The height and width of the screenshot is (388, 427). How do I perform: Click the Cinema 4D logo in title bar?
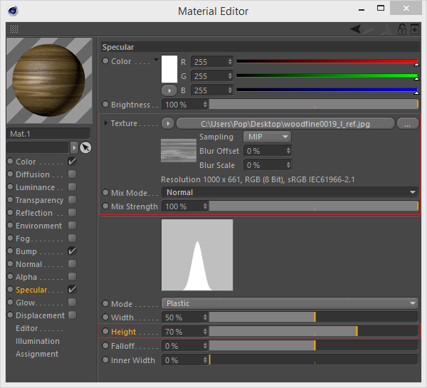11,10
